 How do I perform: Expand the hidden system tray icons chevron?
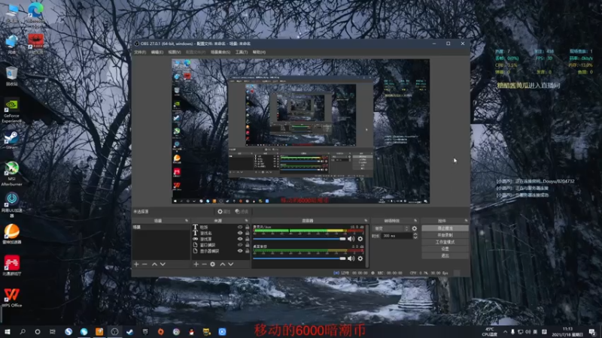tap(505, 332)
